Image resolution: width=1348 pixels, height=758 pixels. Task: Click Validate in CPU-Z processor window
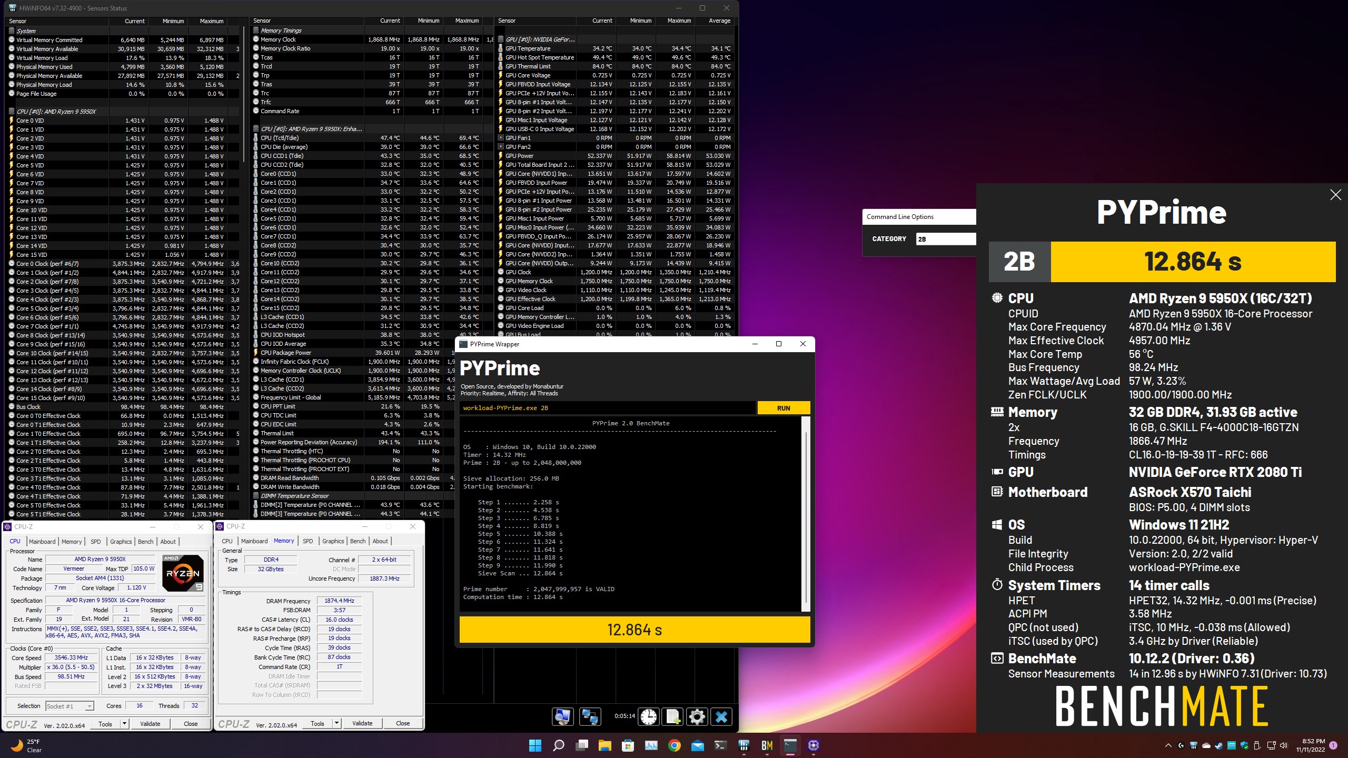150,724
